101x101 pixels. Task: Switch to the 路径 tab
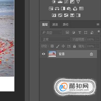[66, 25]
